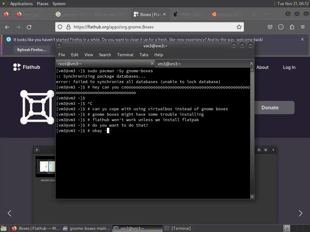
Task: Open the About link on Flathub
Action: [x=262, y=67]
